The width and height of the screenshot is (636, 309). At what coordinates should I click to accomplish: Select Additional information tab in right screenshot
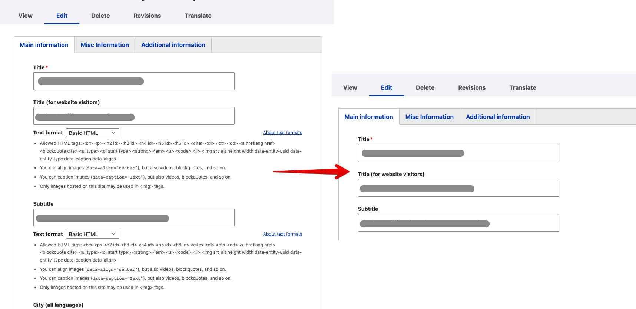click(498, 117)
